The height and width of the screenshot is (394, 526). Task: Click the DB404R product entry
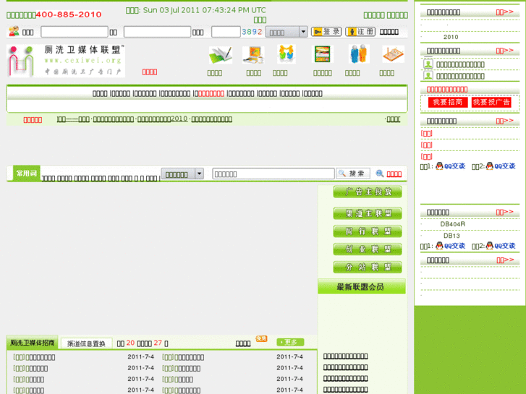(x=452, y=224)
